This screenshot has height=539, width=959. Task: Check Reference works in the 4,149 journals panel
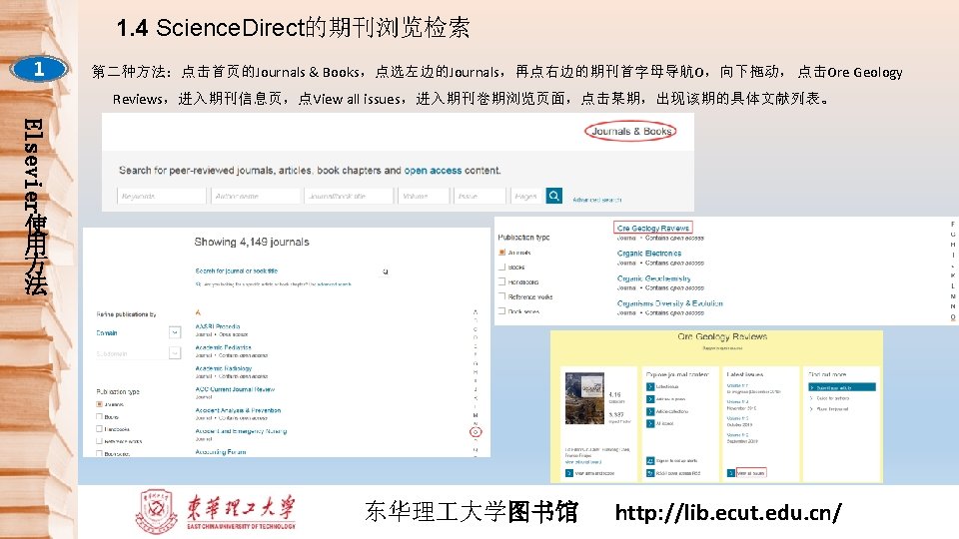pyautogui.click(x=99, y=440)
